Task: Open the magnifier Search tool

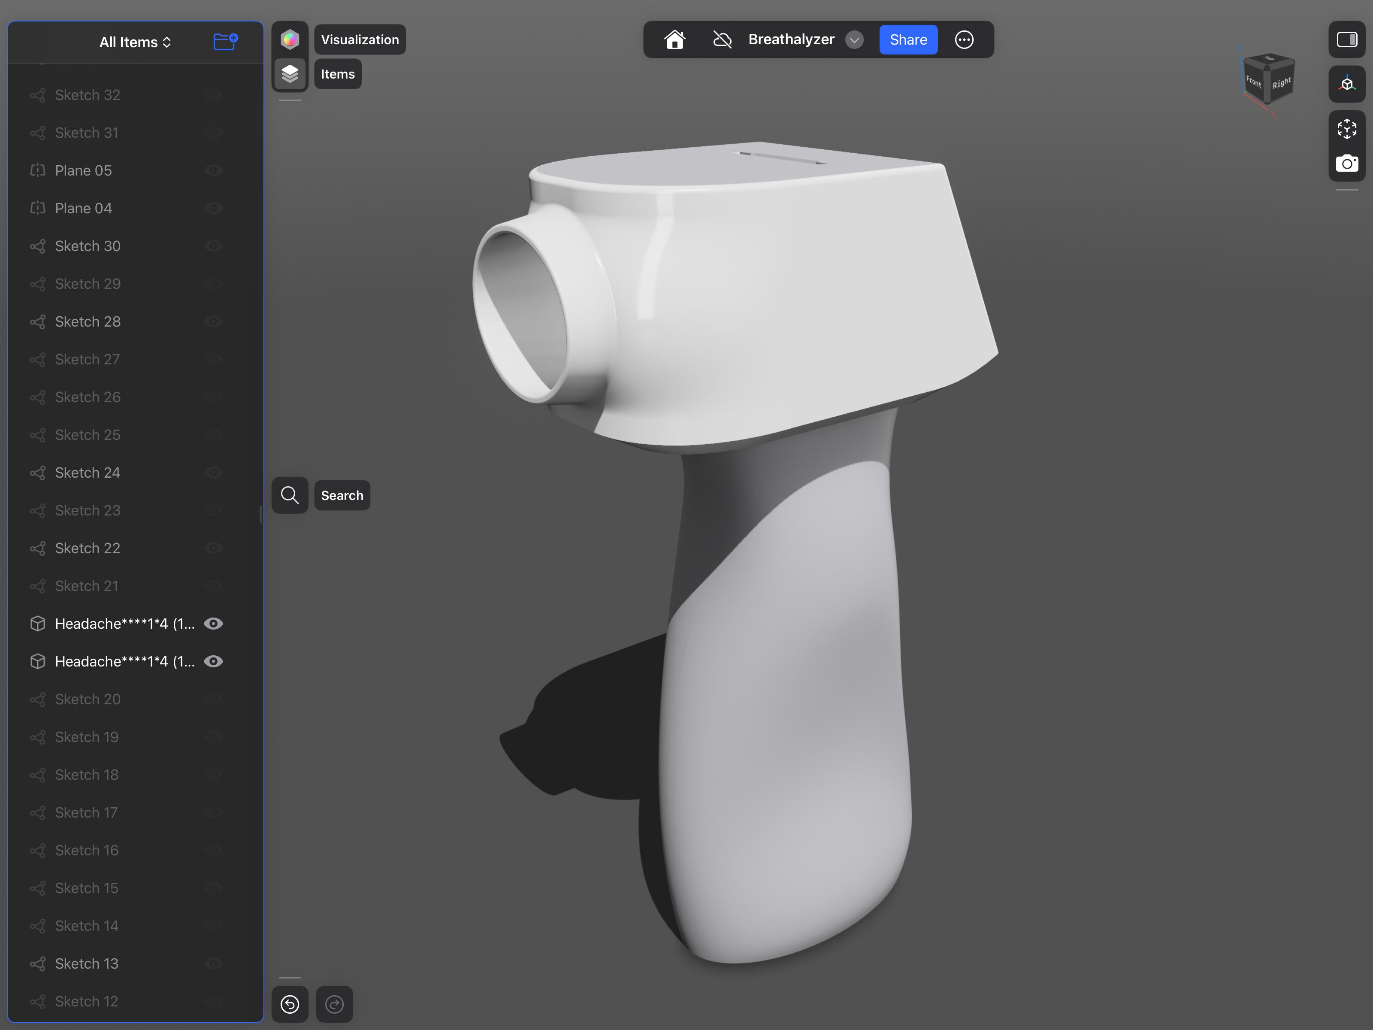Action: (x=290, y=495)
